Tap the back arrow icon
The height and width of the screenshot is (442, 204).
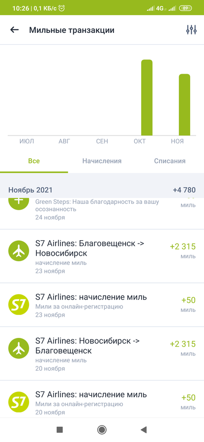(14, 30)
